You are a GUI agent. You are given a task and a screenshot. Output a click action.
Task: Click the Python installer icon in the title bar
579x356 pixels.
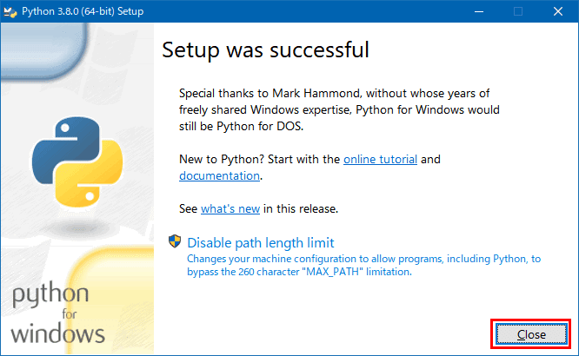(10, 12)
